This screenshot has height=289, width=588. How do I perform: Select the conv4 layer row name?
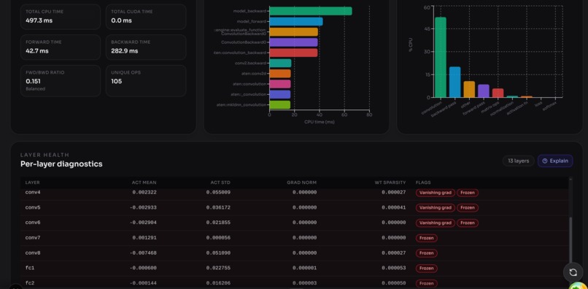33,192
